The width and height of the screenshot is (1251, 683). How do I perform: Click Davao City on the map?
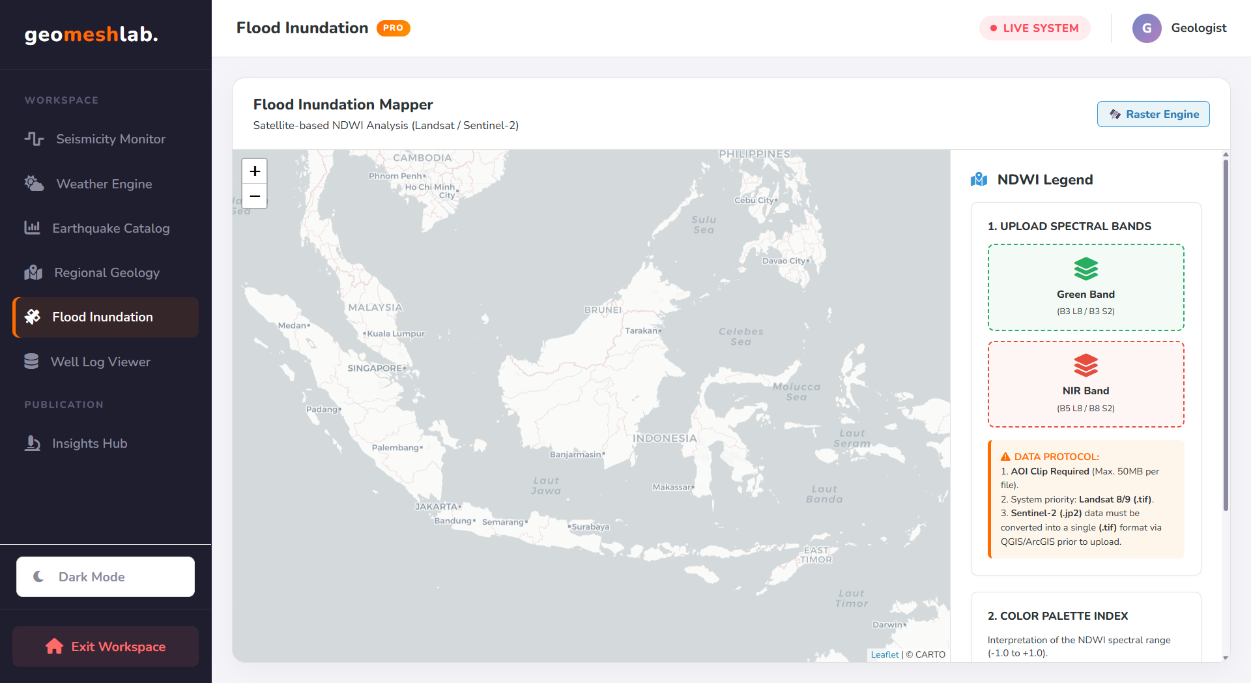tap(784, 261)
